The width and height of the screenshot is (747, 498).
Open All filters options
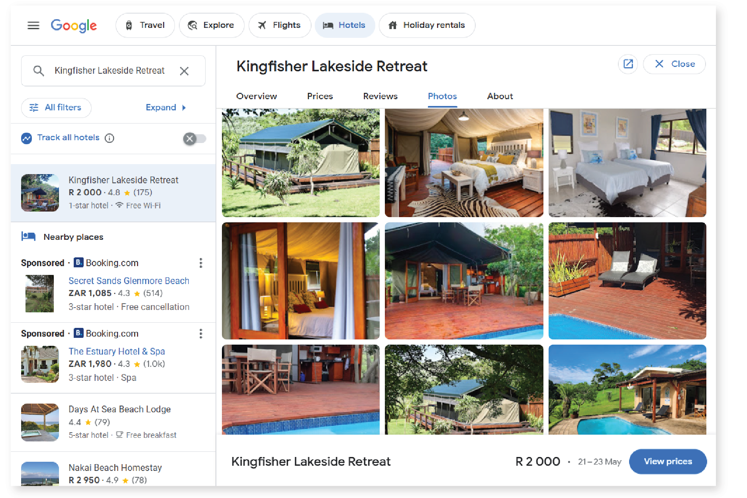click(x=56, y=108)
